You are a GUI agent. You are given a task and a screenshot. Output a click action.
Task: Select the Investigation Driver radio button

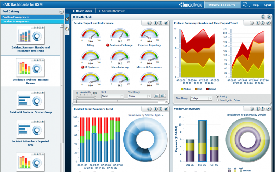[217, 100]
